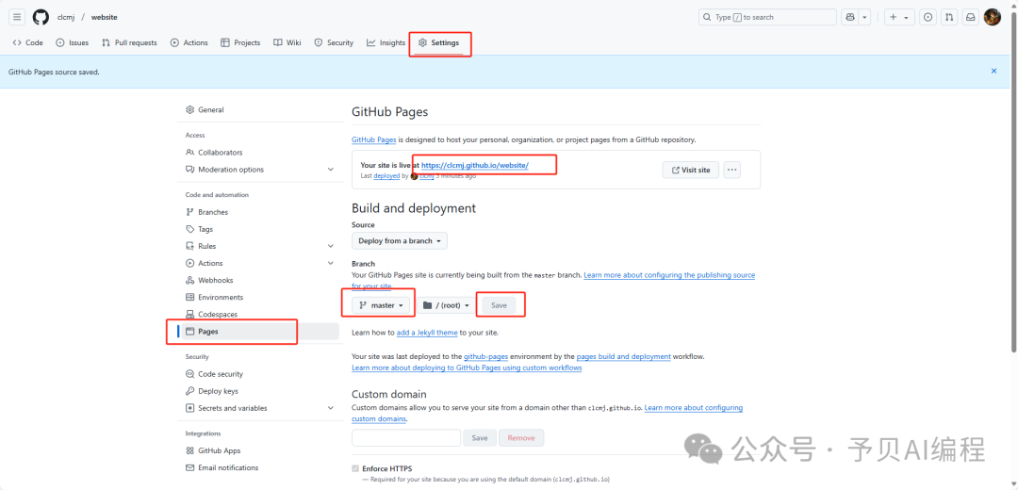Open 'pages build and deployment' workflow link
The width and height of the screenshot is (1018, 490).
click(x=624, y=357)
